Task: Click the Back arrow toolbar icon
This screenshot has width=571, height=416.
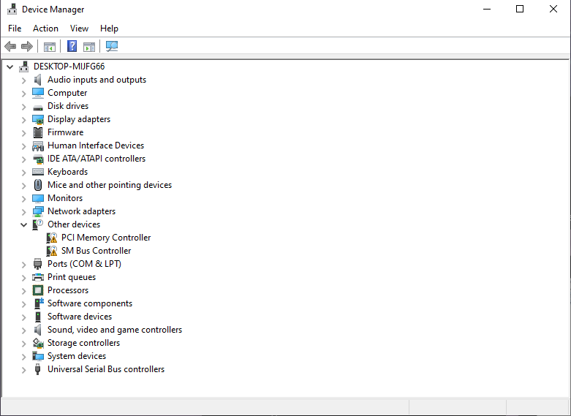Action: 10,47
